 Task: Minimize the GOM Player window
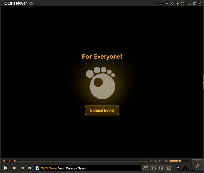(x=190, y=4)
